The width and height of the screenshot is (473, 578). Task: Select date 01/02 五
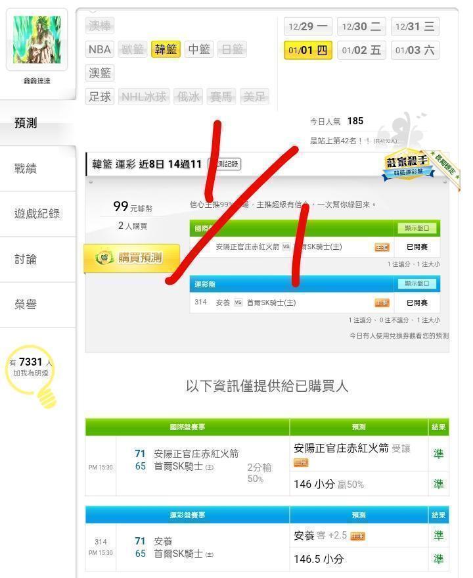(x=361, y=50)
